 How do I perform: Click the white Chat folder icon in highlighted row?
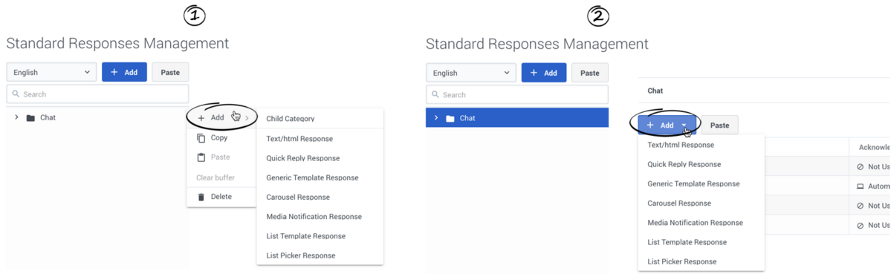[x=450, y=118]
